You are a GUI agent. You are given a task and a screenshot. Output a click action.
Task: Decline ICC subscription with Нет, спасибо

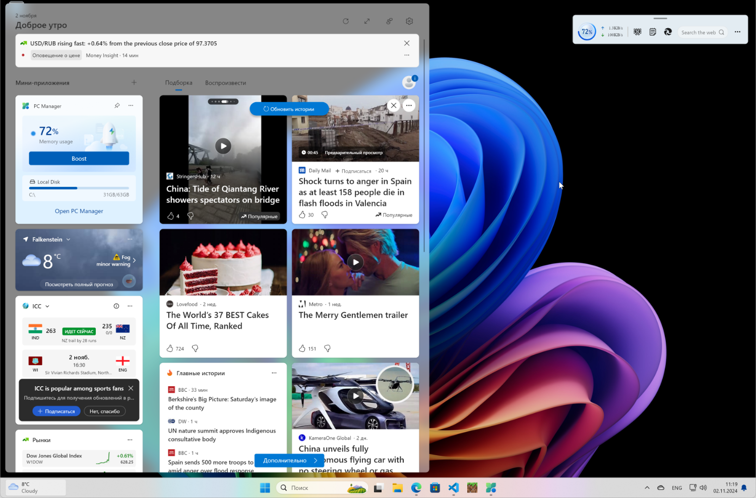[105, 411]
